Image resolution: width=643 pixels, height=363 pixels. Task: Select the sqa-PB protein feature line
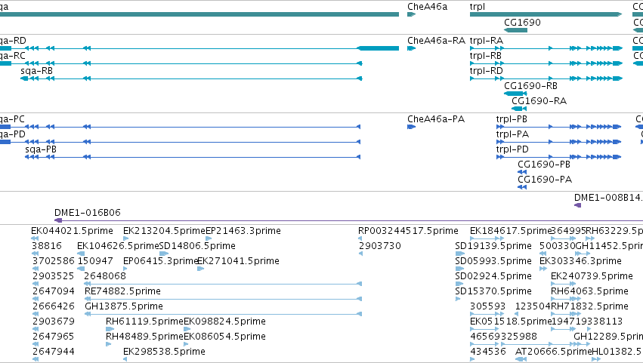click(193, 157)
